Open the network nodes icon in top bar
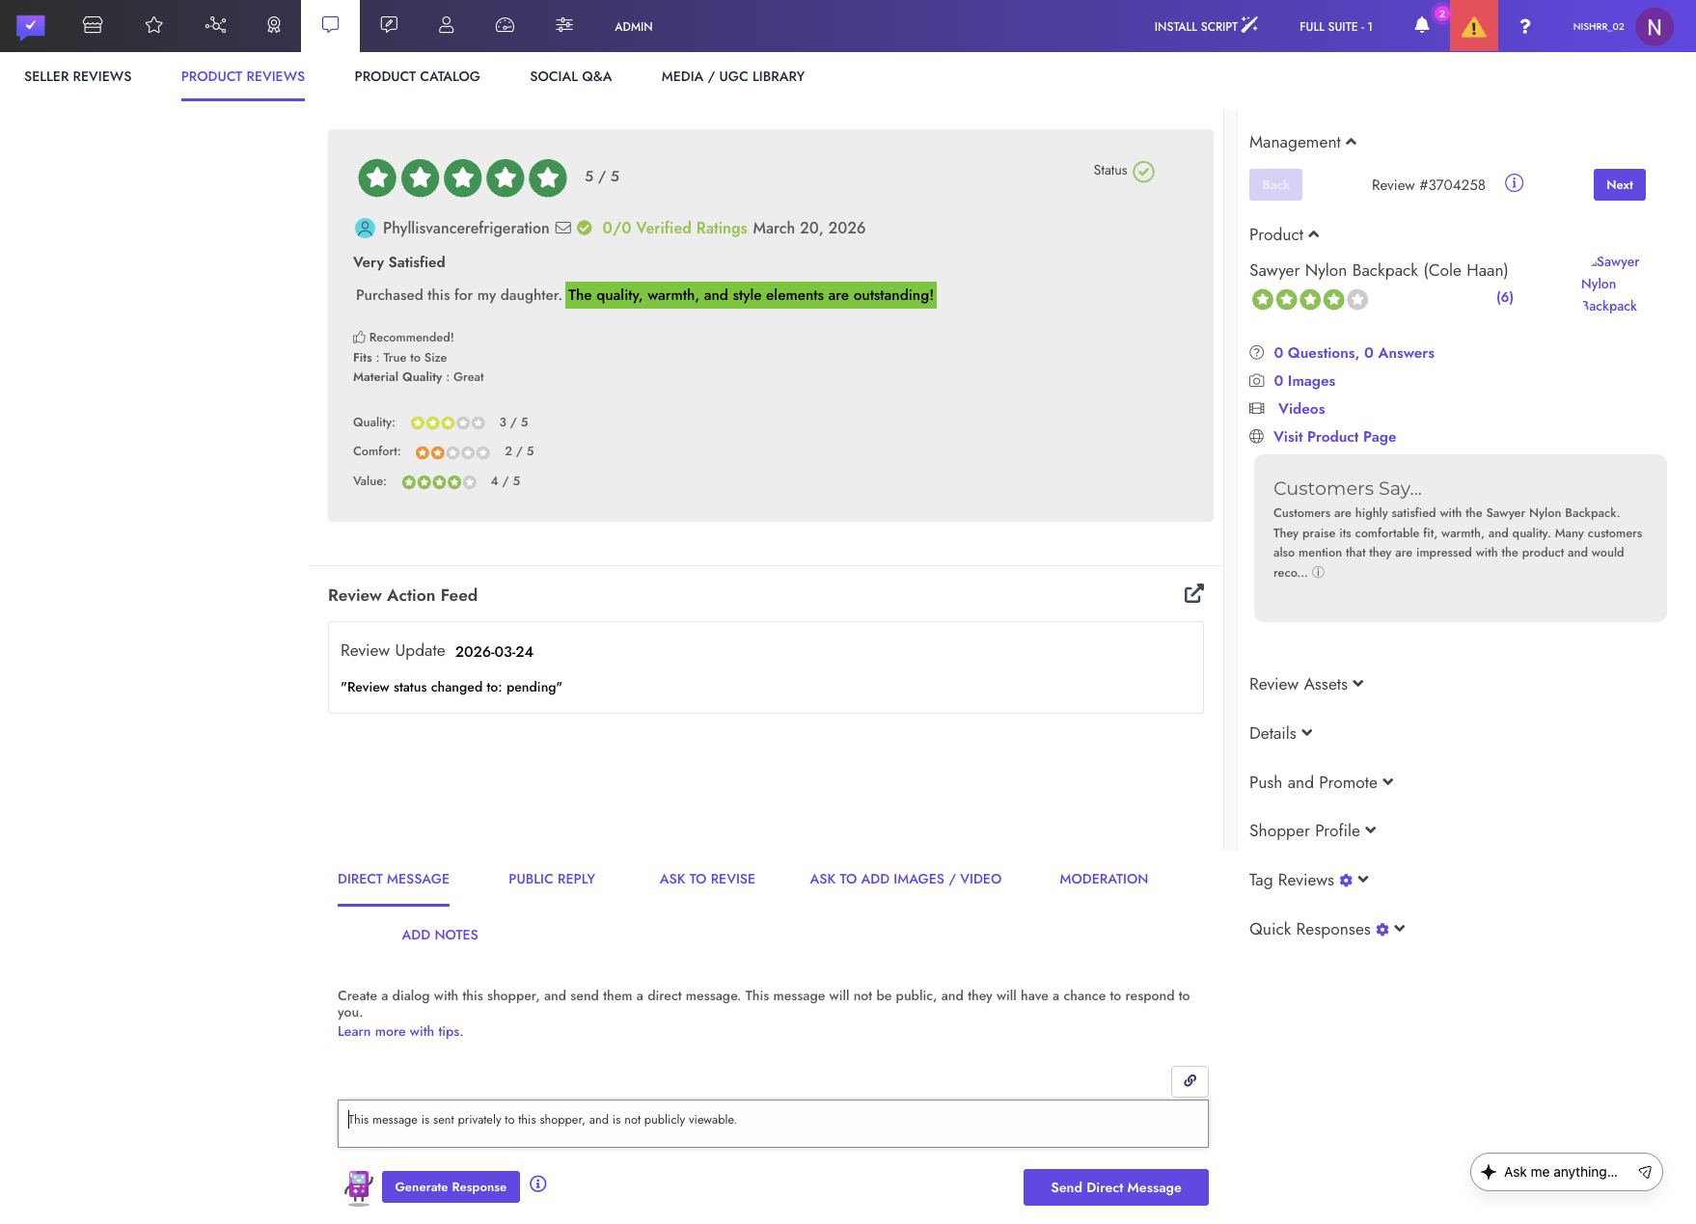1696x1224 pixels. click(x=216, y=25)
